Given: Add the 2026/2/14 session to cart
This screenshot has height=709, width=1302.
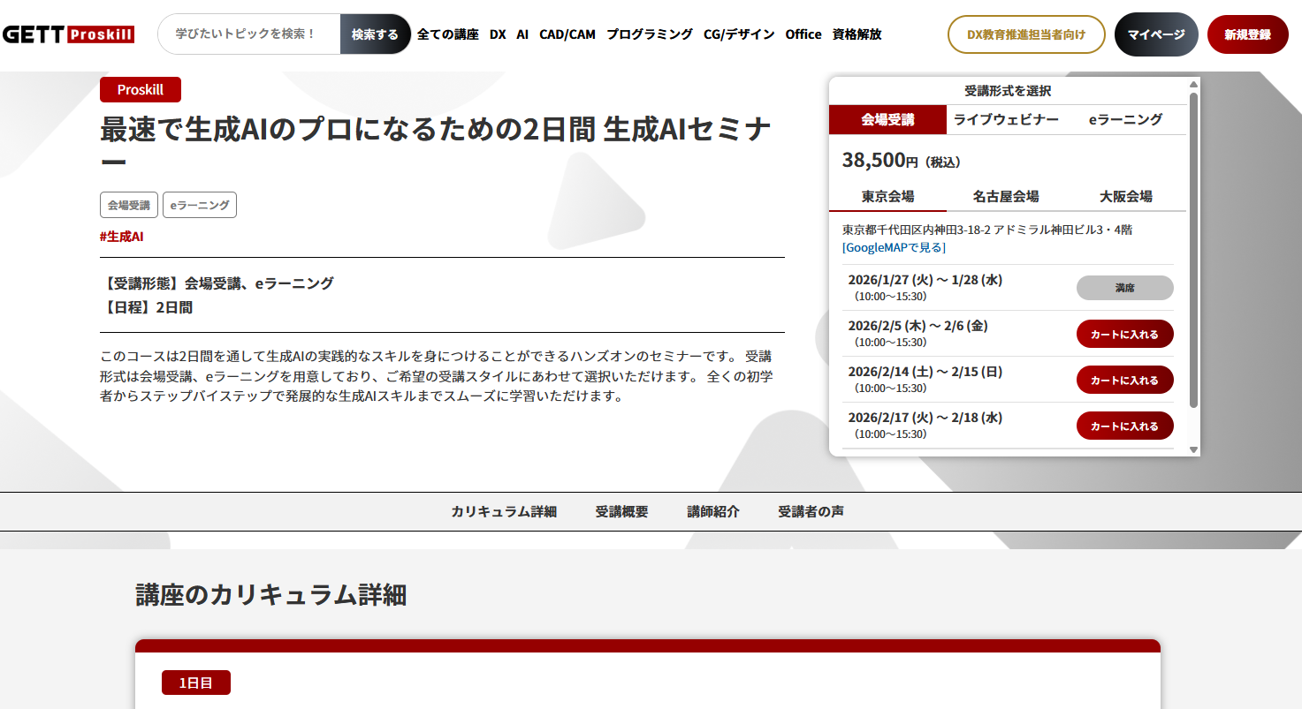Looking at the screenshot, I should [x=1124, y=380].
